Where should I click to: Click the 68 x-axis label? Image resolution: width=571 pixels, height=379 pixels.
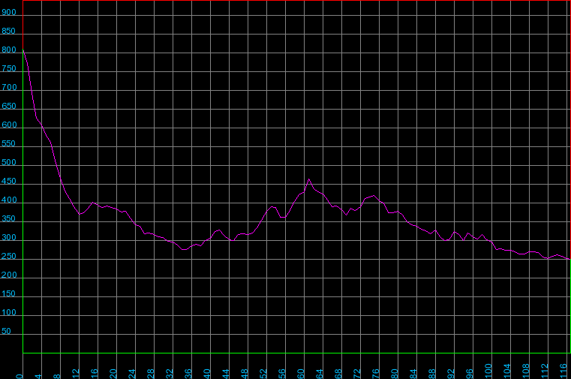[338, 374]
